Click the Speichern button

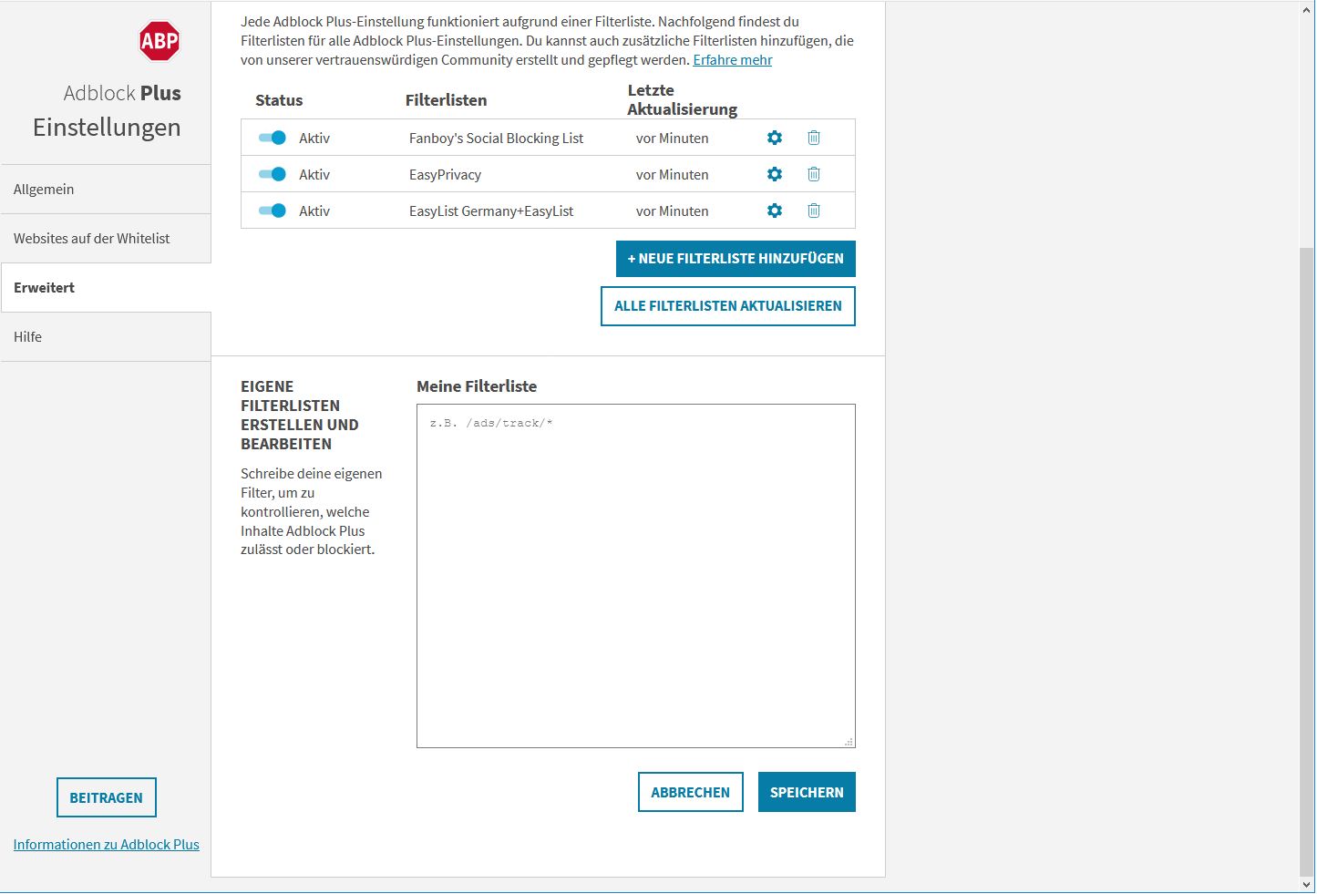click(807, 792)
